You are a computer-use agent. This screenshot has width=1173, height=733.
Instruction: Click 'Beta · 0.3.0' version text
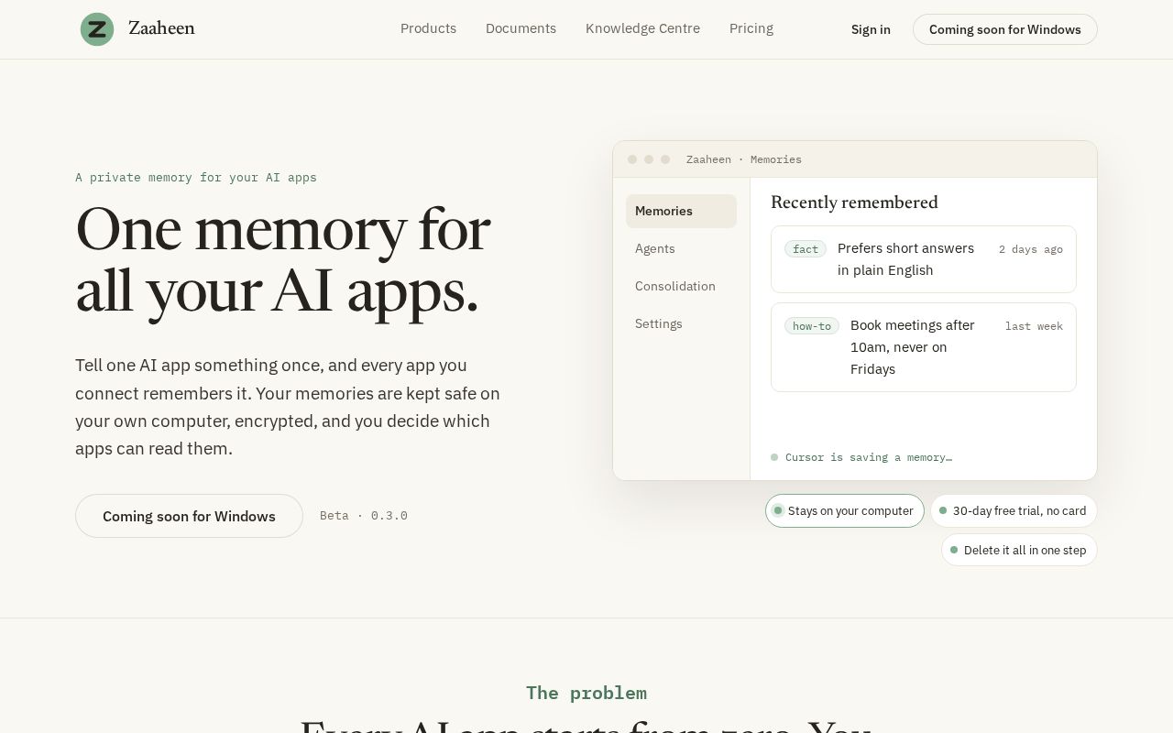point(364,516)
